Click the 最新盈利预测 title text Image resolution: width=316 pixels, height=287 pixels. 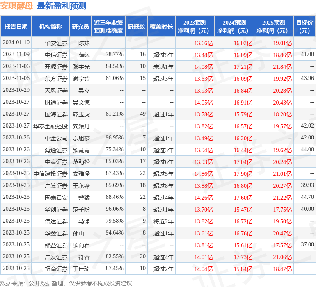62,6
